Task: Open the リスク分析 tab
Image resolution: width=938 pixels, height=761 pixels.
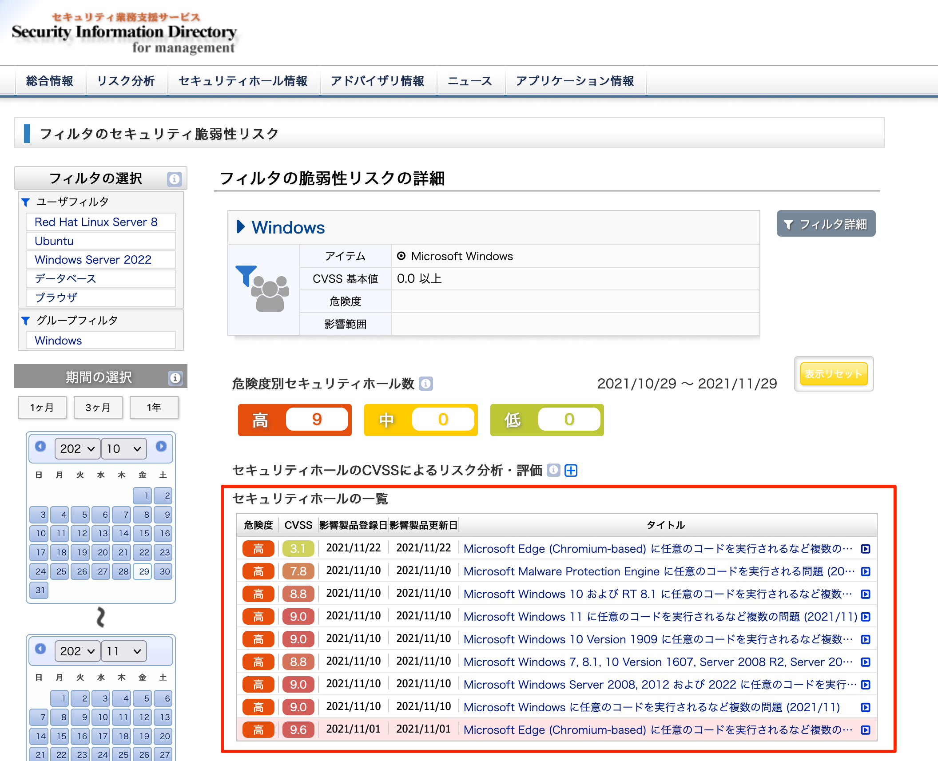Action: [126, 81]
